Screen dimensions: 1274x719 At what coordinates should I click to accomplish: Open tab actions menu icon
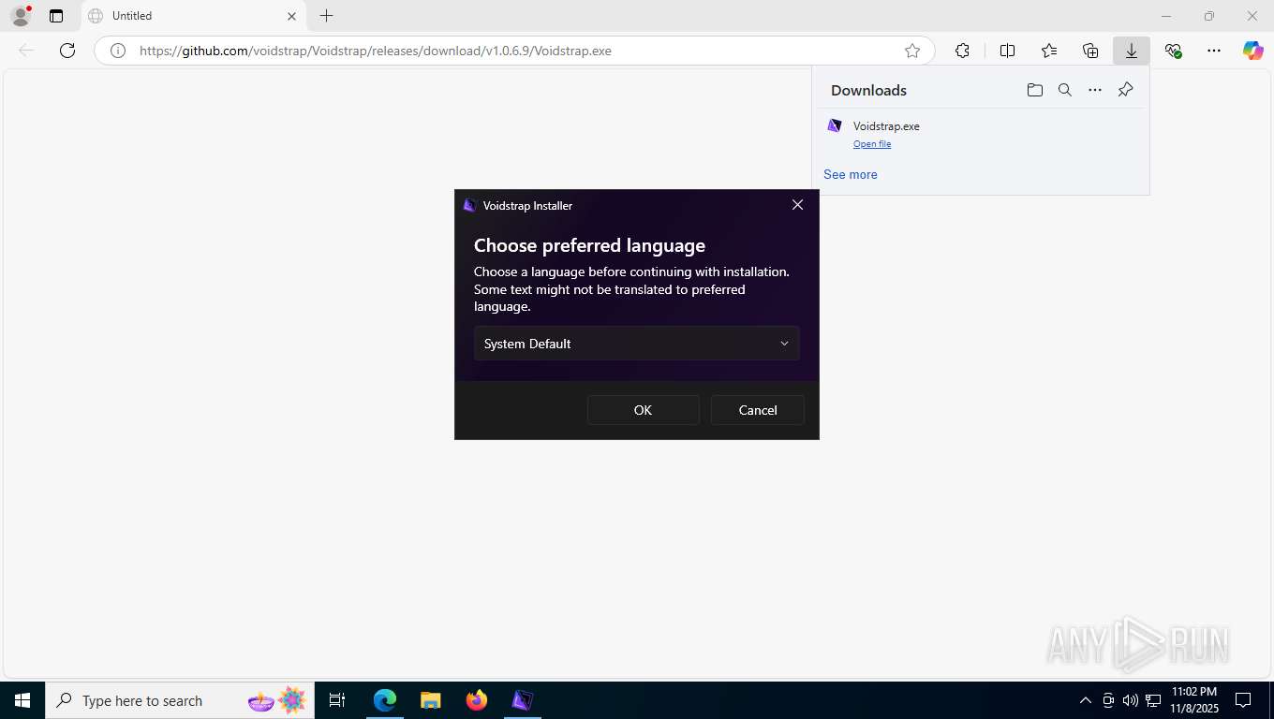(56, 16)
